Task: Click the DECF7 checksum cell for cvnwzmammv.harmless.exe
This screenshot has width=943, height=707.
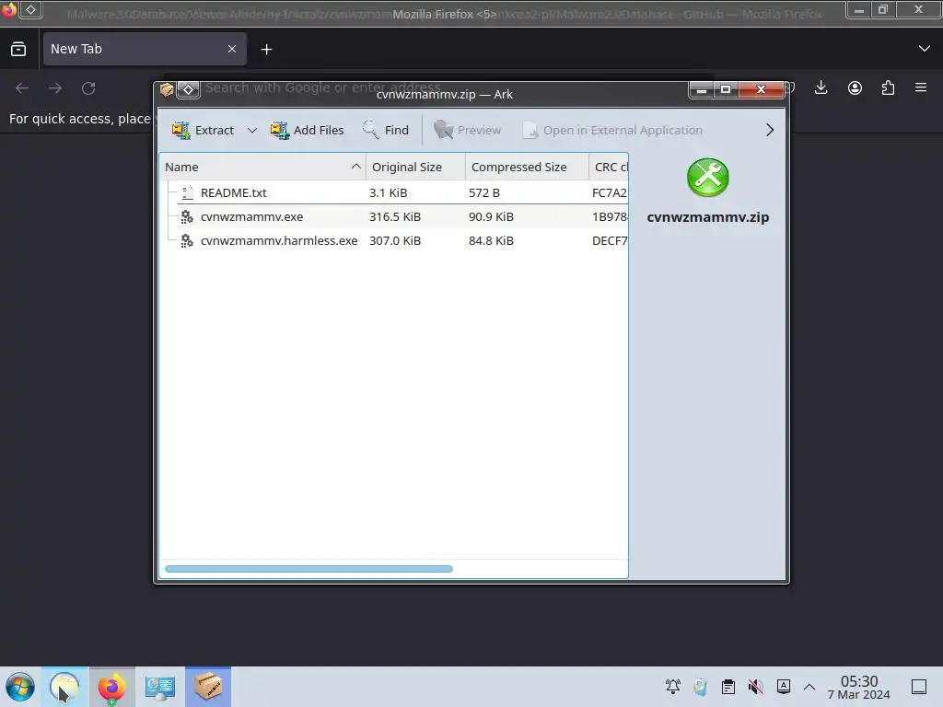Action: pyautogui.click(x=610, y=240)
